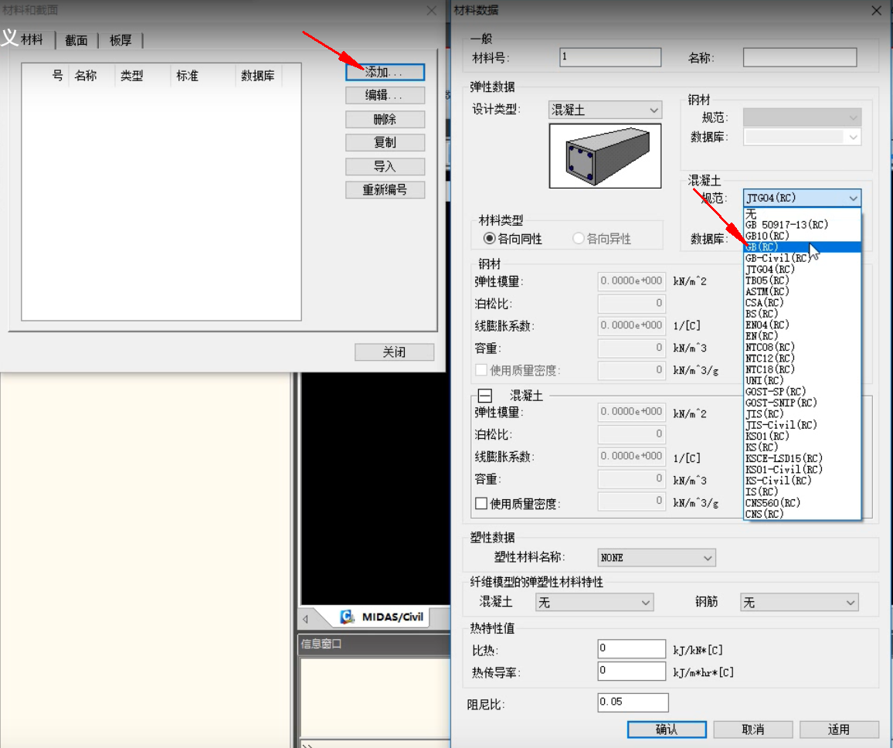Close the 材料和截面 dialog
This screenshot has width=893, height=748.
(432, 10)
